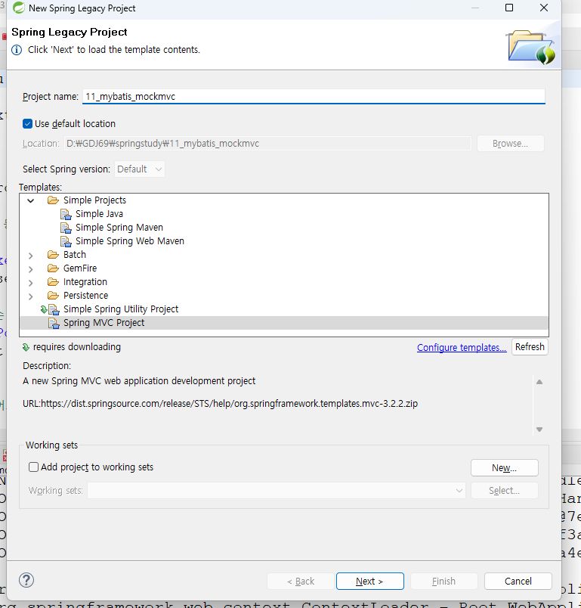
Task: Click the Back button
Action: point(301,581)
